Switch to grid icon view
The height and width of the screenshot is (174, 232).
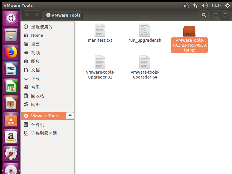point(225,15)
